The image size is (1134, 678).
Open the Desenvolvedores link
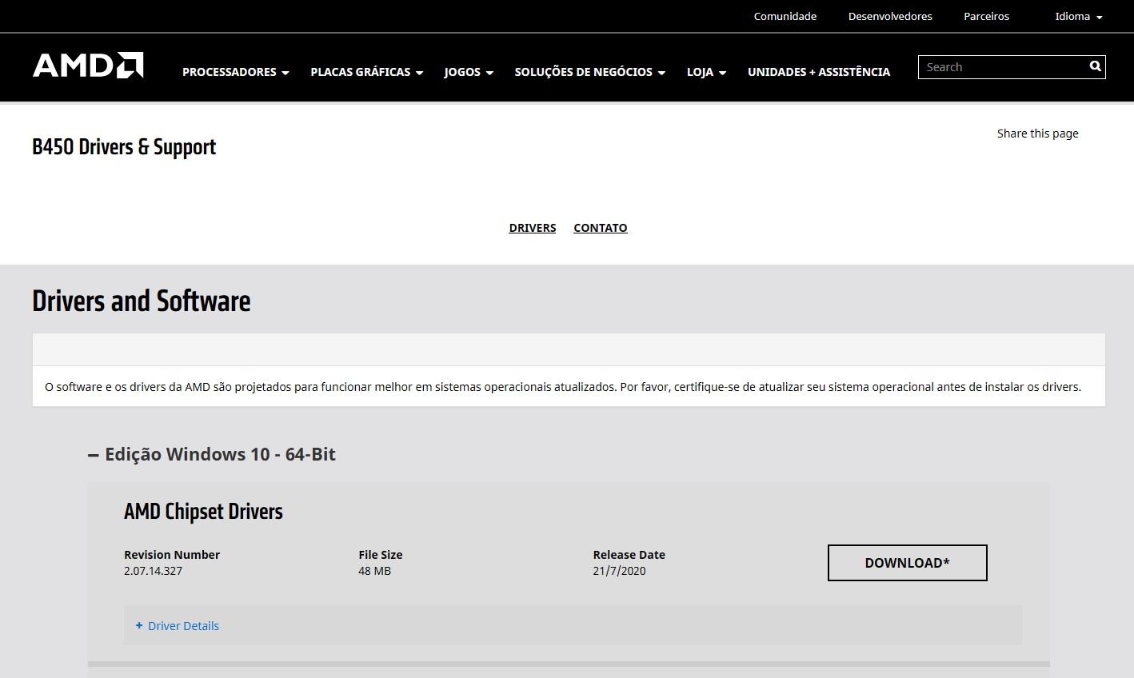[890, 16]
